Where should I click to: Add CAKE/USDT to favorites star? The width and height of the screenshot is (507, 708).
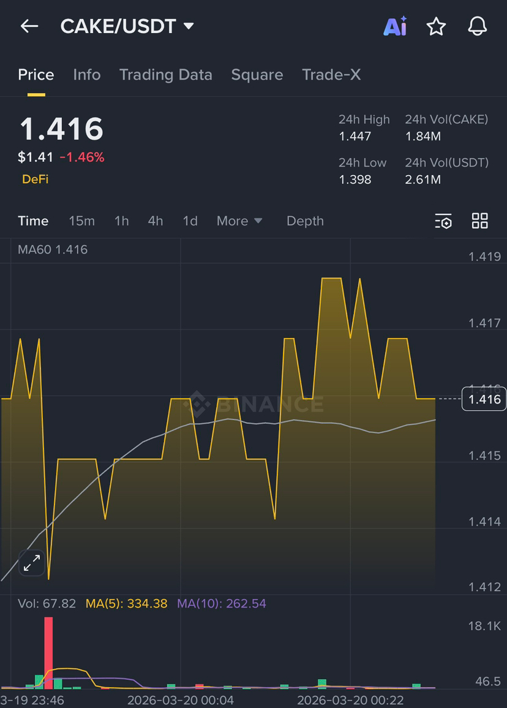click(x=436, y=26)
